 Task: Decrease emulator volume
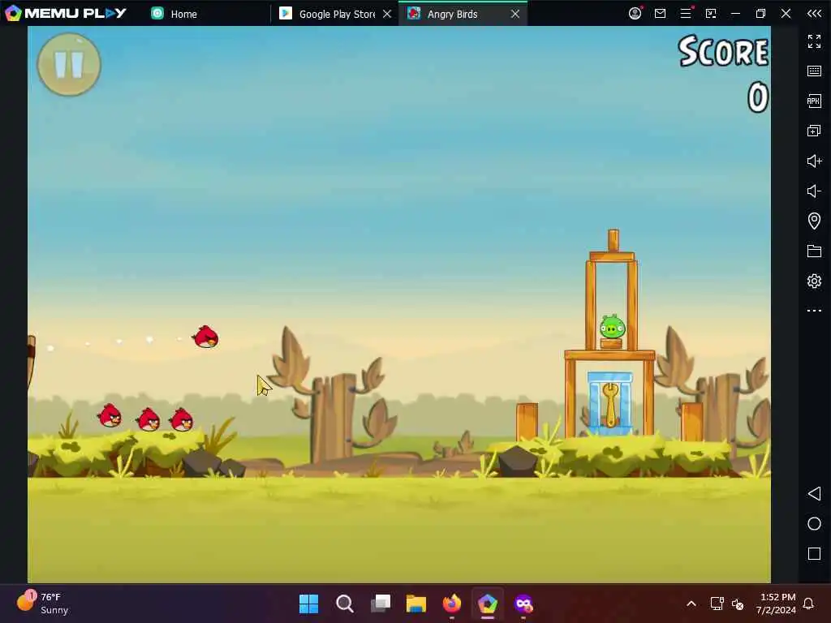tap(814, 191)
